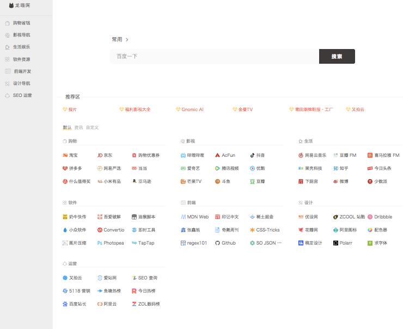Click the 影视导航 sidebar icon

pos(8,35)
